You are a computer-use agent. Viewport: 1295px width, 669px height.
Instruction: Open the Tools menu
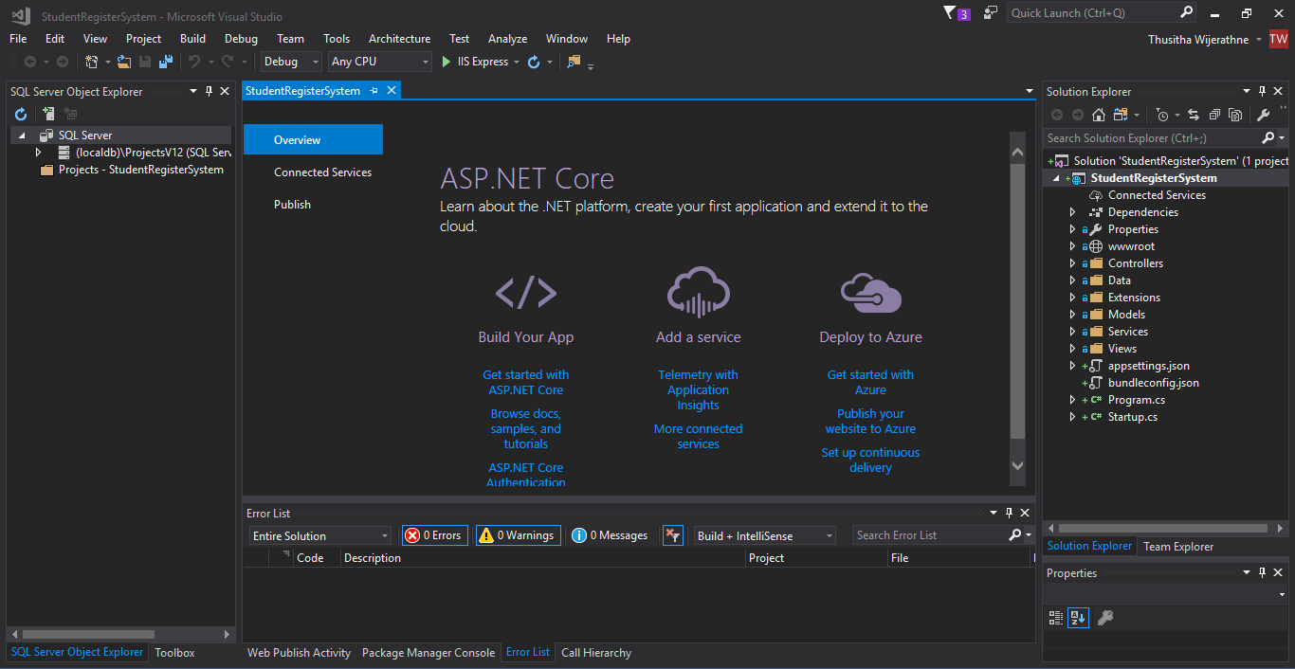point(337,39)
